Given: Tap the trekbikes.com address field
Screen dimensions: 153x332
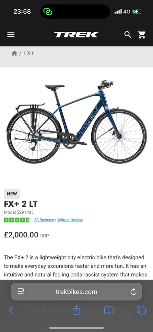Looking at the screenshot, I should pyautogui.click(x=76, y=292).
